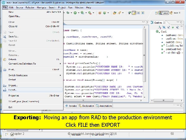
Task: Select Restart in the File menu
Action: click(x=32, y=80)
